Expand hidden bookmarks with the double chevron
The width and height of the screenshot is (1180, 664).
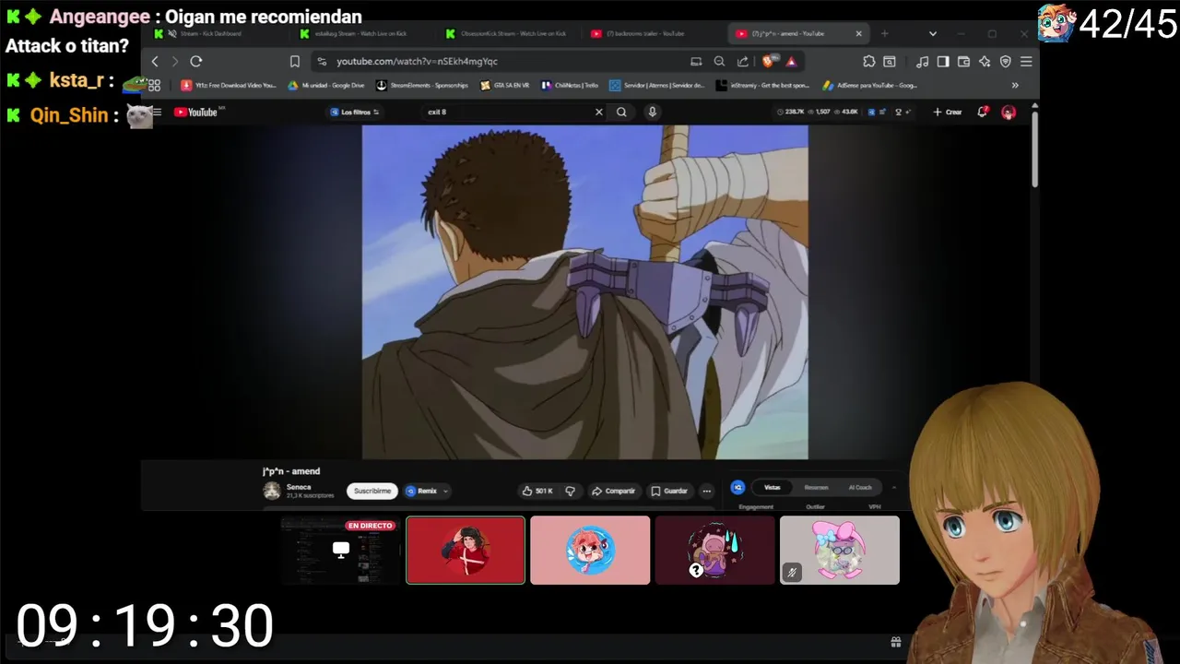pyautogui.click(x=1015, y=86)
